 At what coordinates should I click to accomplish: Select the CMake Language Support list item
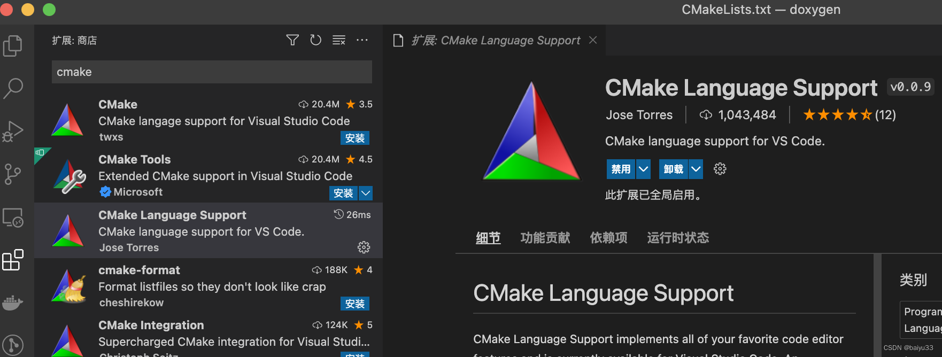(209, 230)
